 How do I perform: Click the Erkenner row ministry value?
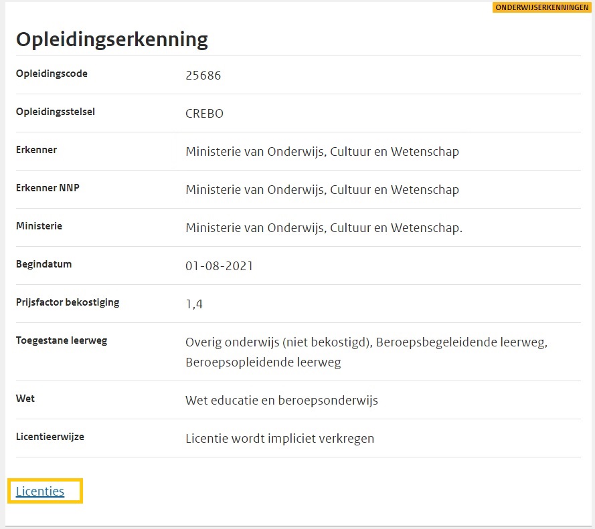[322, 152]
